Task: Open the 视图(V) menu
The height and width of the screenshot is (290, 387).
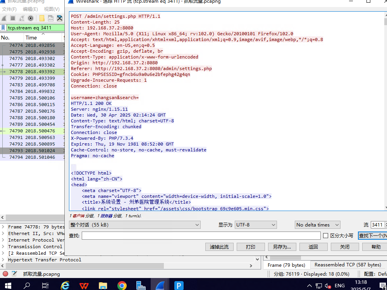Action: coord(52,9)
